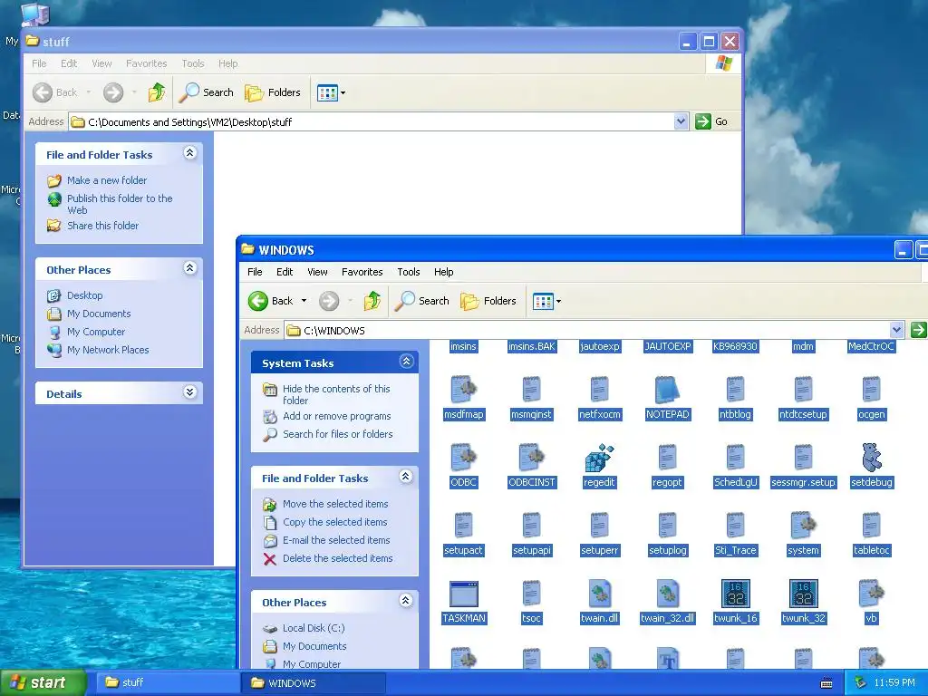Select the ntbtlog file icon

click(736, 390)
